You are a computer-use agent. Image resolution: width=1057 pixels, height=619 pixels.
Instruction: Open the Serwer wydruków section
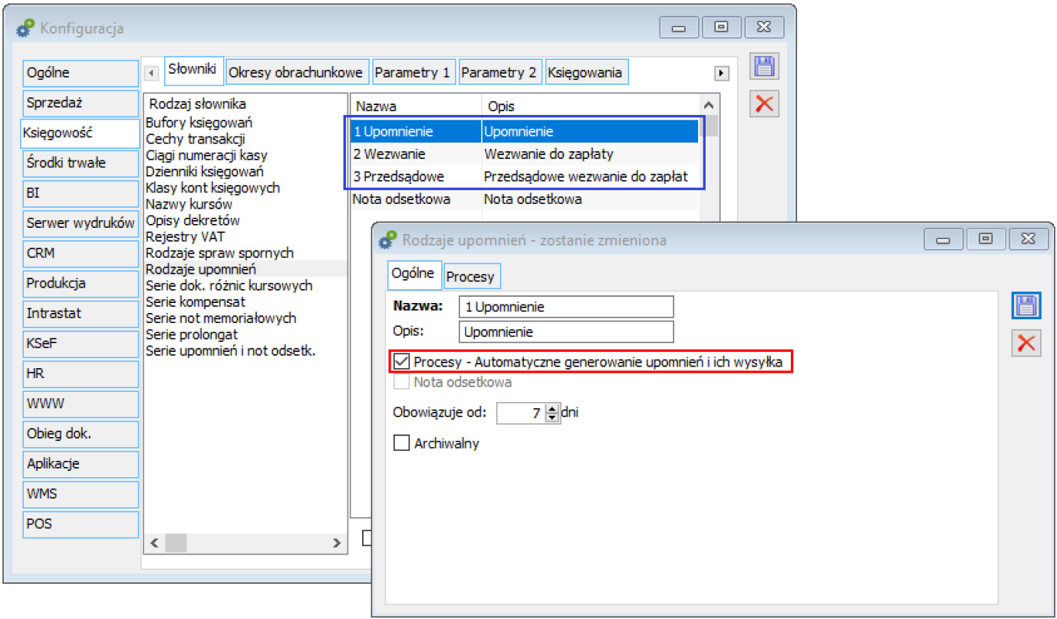click(81, 223)
